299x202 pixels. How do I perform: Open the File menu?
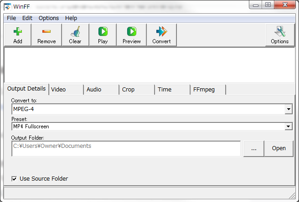tap(11, 18)
